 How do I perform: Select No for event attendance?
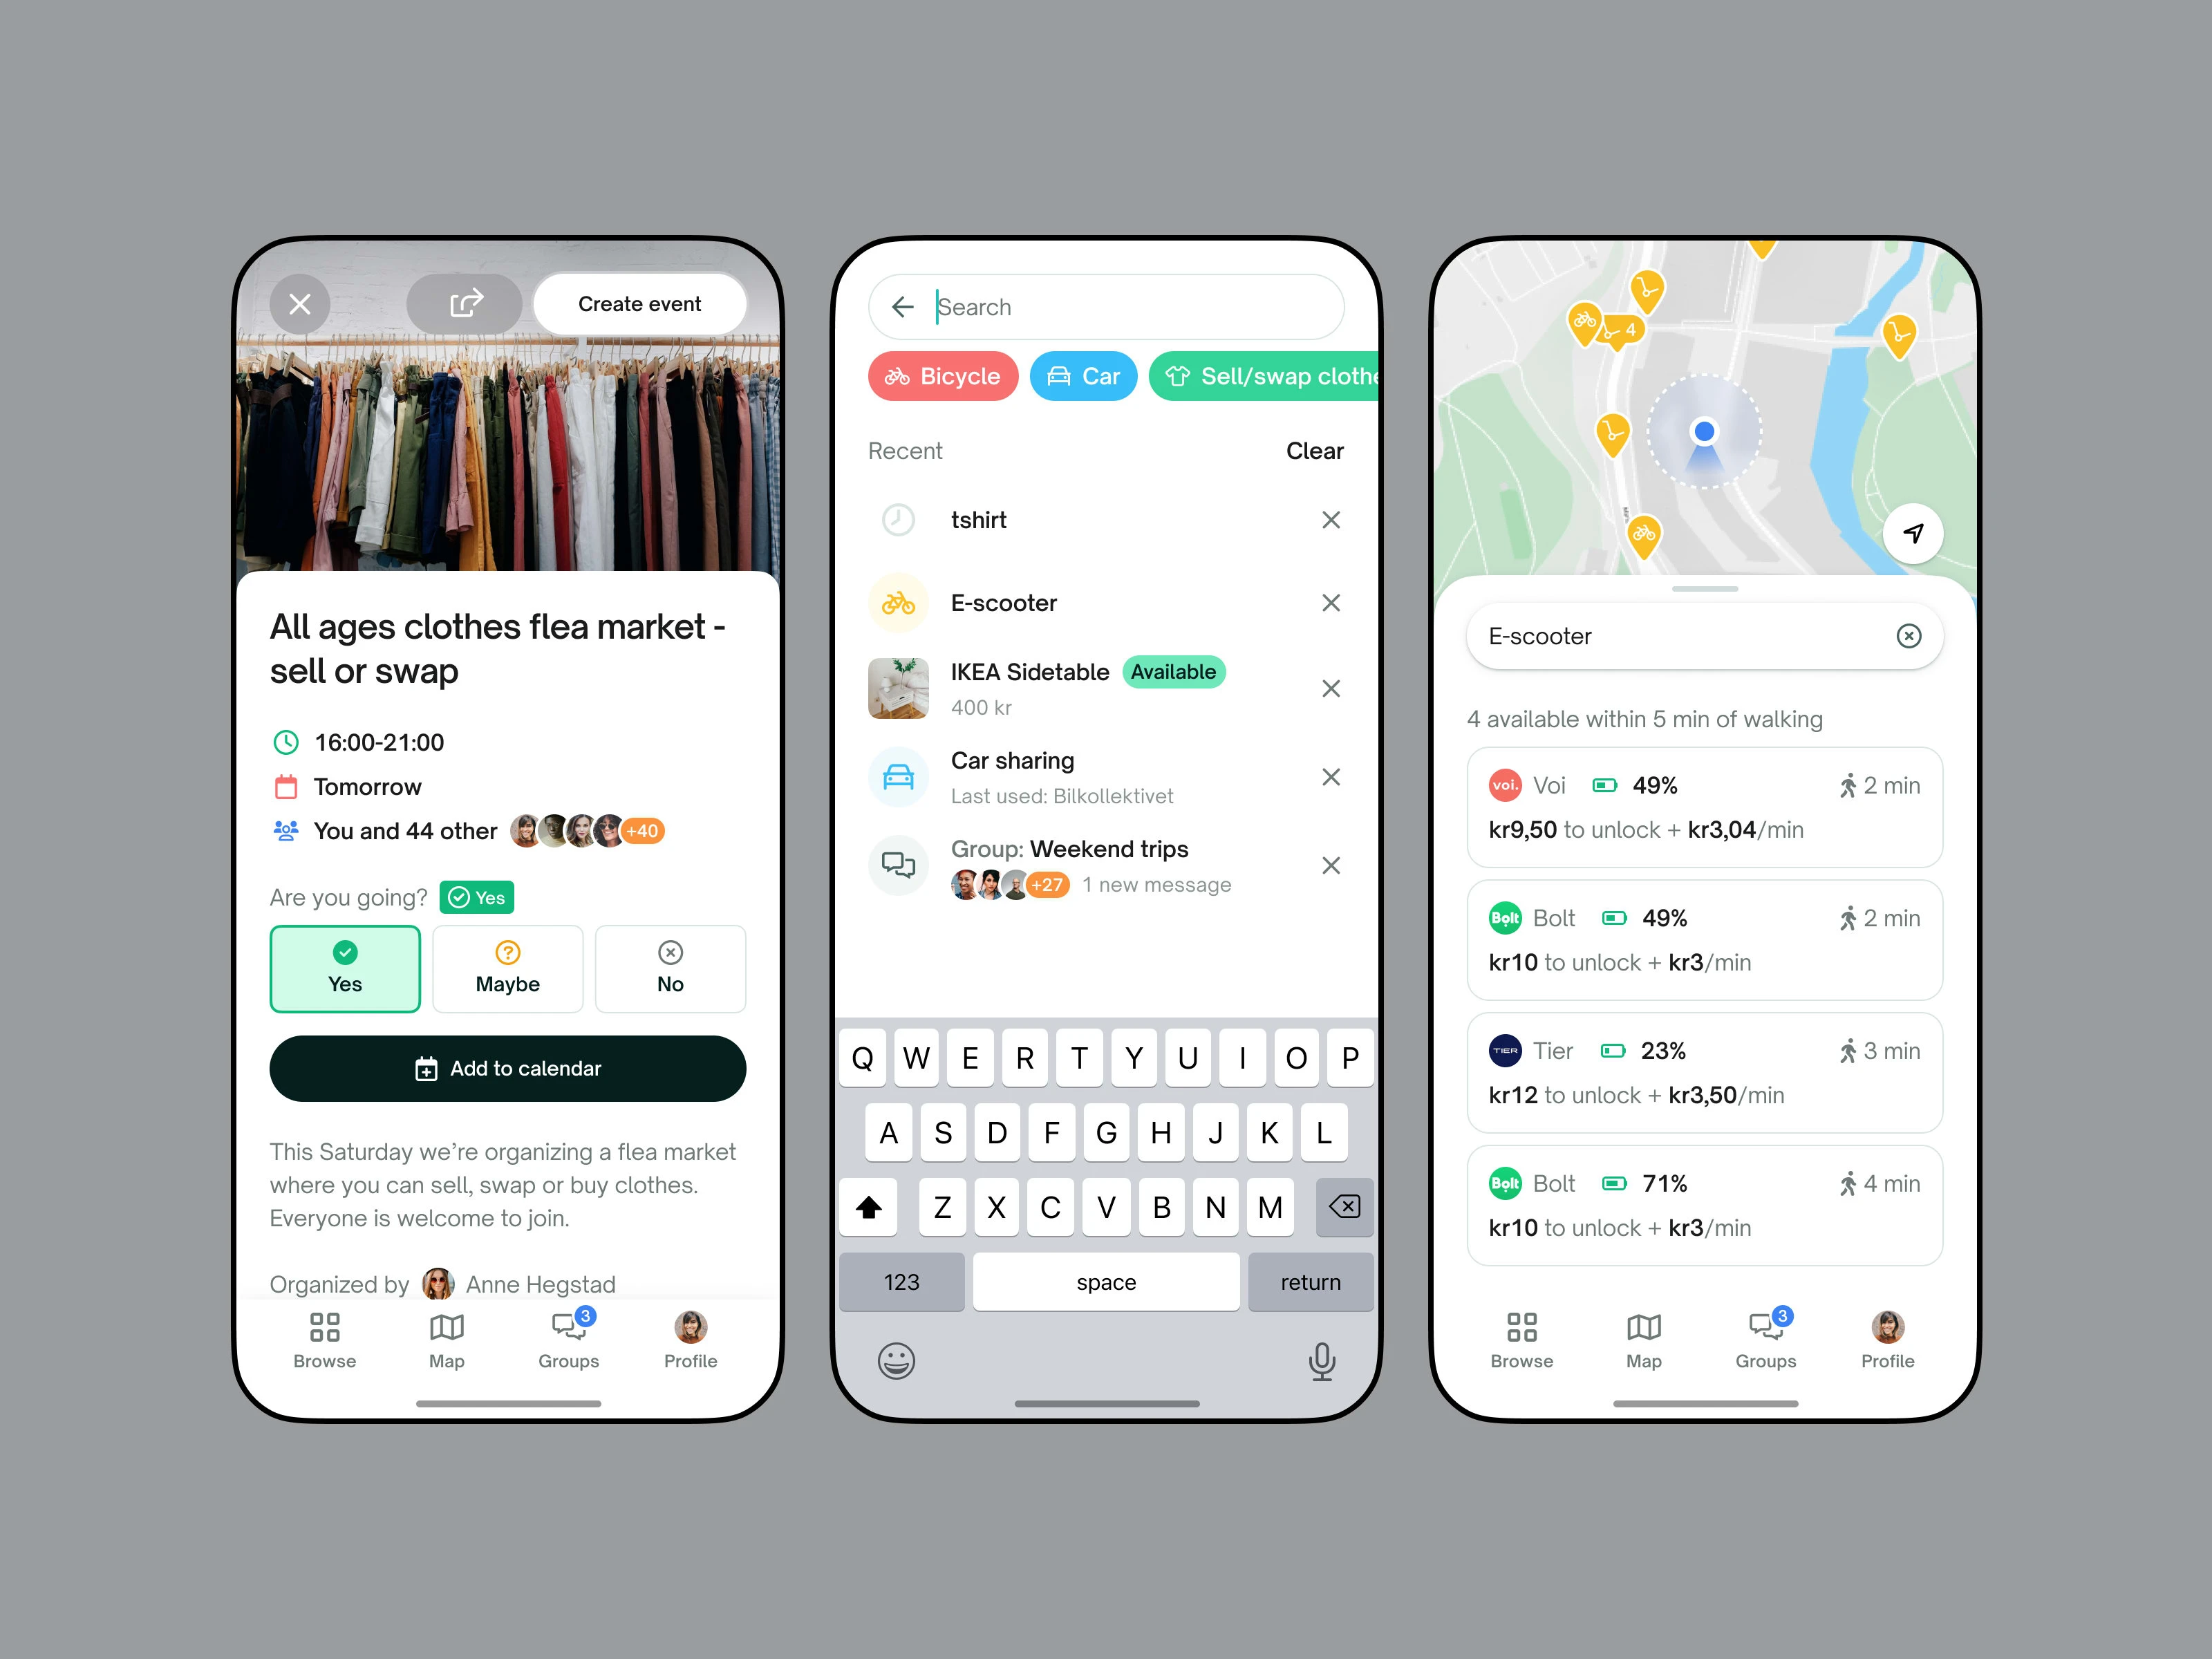(x=671, y=966)
